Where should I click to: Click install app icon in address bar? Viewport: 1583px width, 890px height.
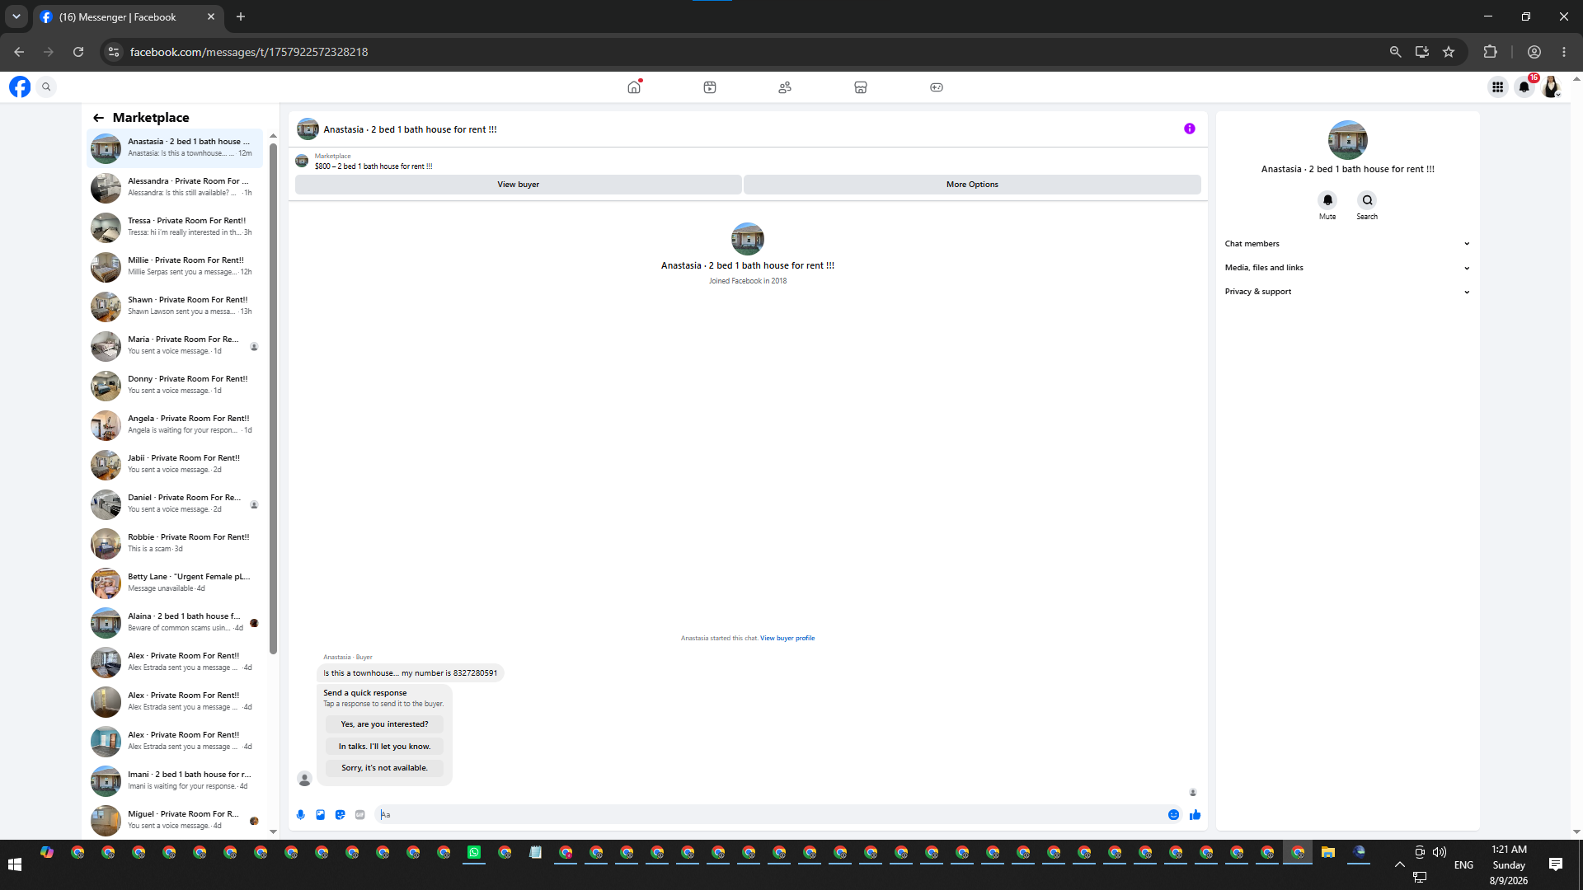tap(1422, 52)
